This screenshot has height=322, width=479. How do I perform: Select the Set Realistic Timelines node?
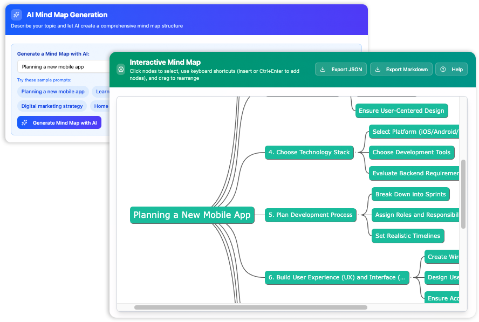pyautogui.click(x=407, y=236)
